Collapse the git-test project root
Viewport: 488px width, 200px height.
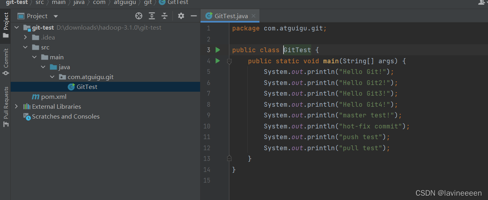16,28
